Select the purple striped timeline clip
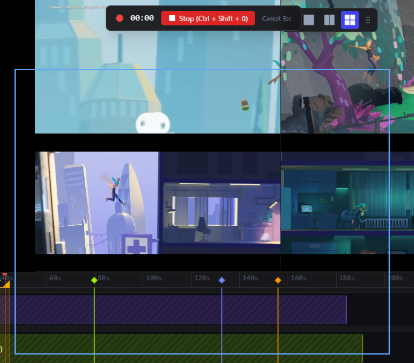This screenshot has width=414, height=363. click(173, 310)
